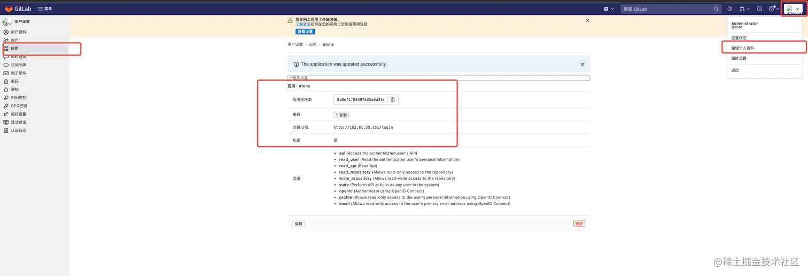Click the warning triangle icon in banner
This screenshot has height=276, width=808.
click(x=290, y=20)
